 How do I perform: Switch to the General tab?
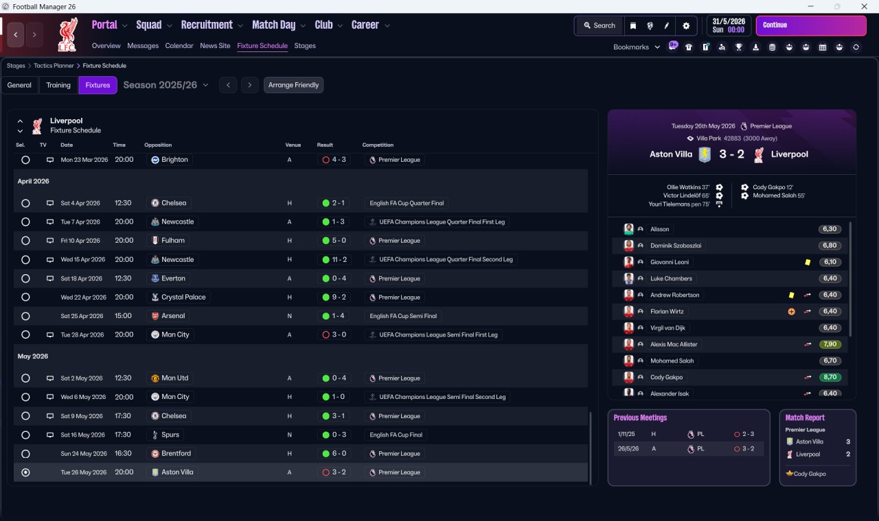pos(19,85)
